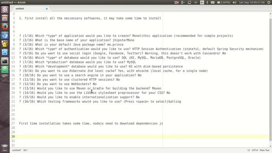Open the En keyboard layout indicator
This screenshot has height=153, width=272.
tap(202, 3)
